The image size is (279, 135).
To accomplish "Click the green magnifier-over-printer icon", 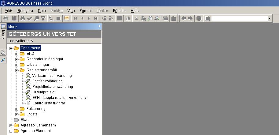I will [157, 18].
